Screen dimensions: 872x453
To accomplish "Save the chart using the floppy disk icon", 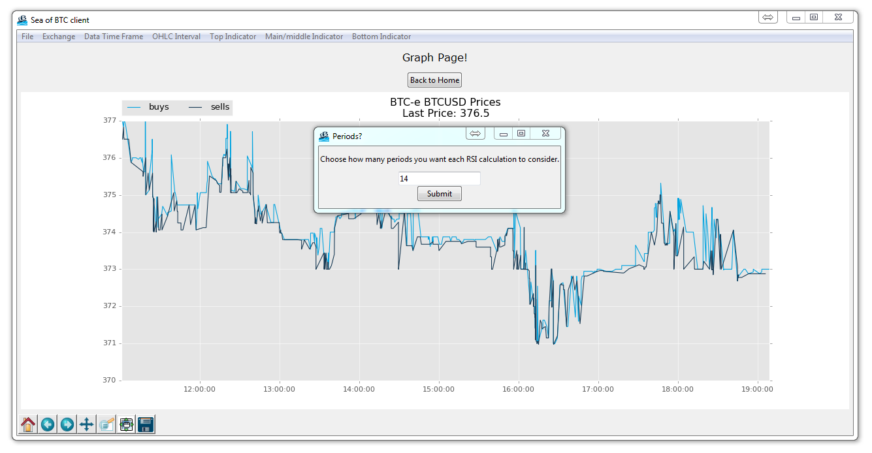I will click(x=145, y=424).
